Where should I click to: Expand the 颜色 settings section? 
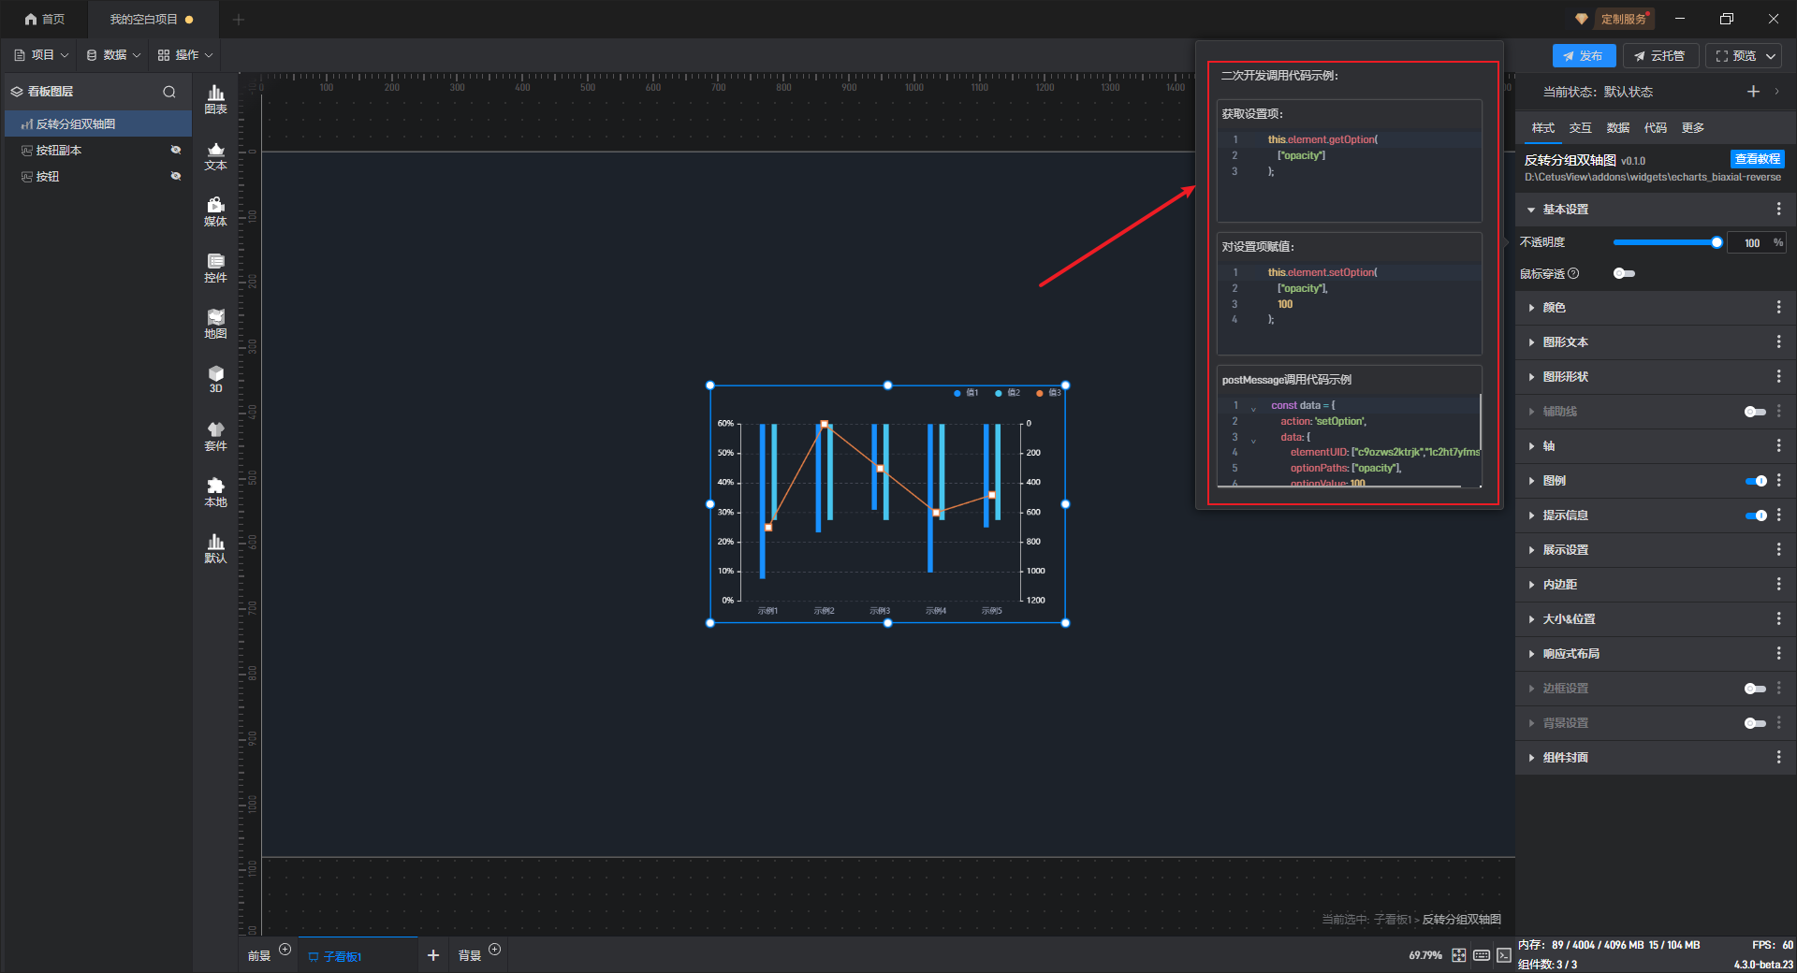1554,308
